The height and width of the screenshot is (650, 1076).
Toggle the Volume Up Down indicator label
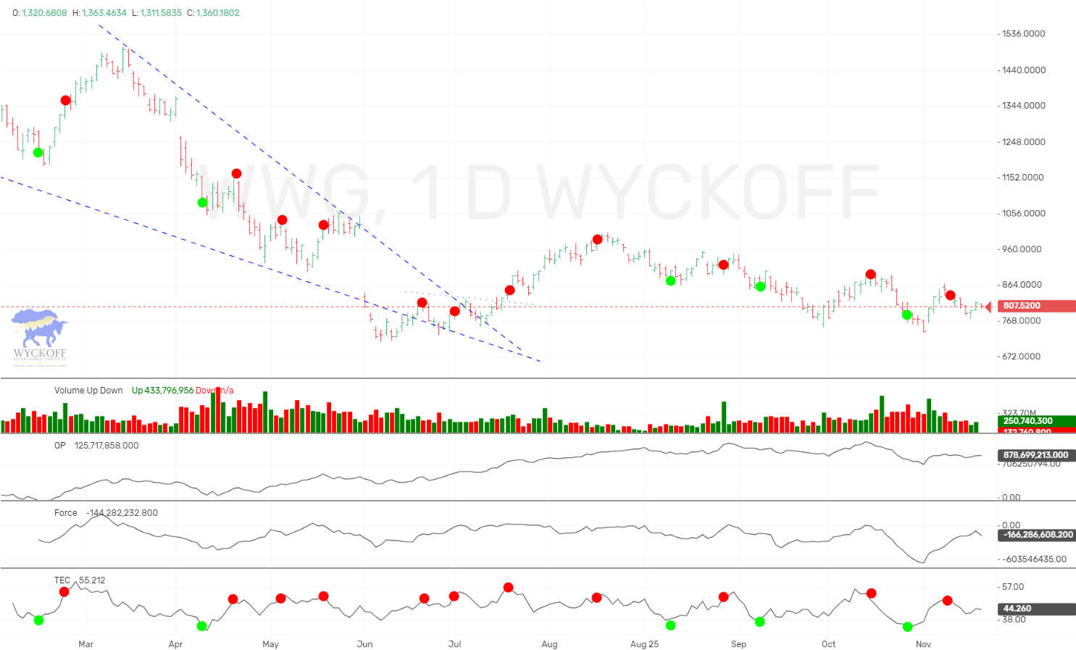click(88, 390)
